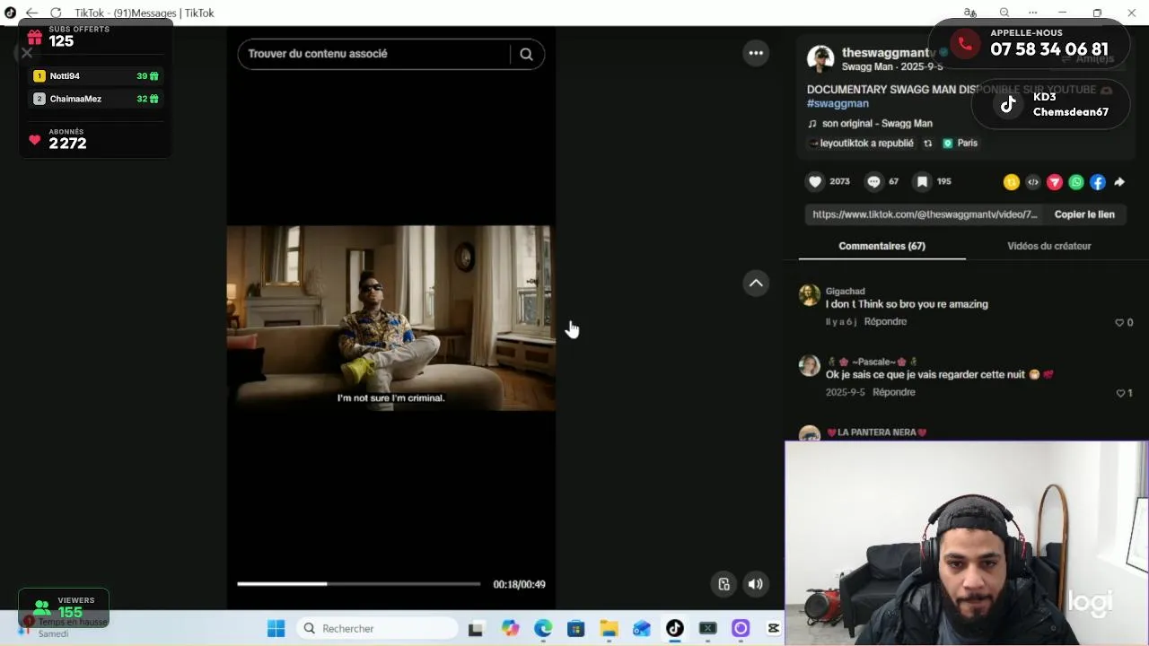Open the video's three-dot options menu

coord(756,53)
